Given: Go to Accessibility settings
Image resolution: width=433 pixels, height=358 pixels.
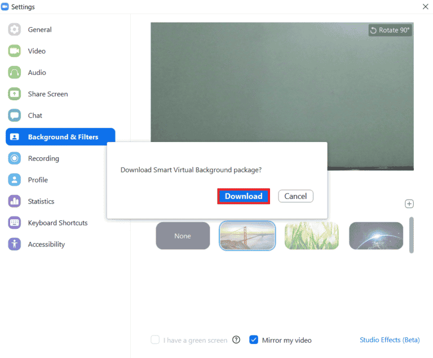Looking at the screenshot, I should tap(46, 245).
